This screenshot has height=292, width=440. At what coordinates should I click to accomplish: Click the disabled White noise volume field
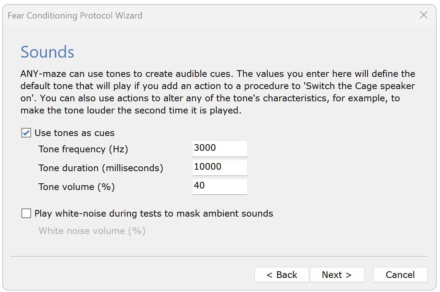pos(220,231)
